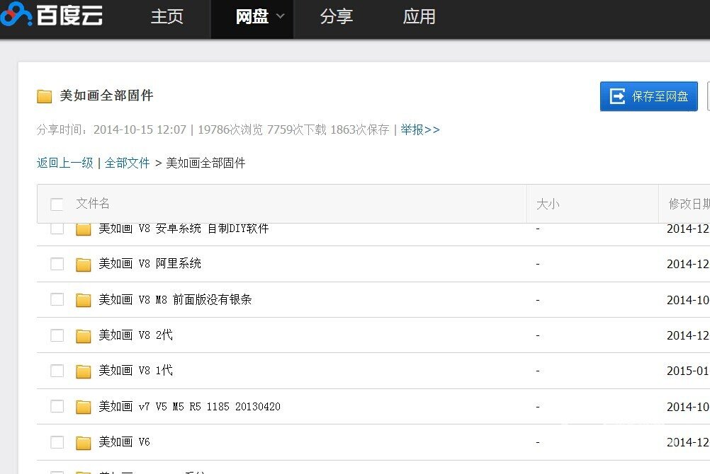
Task: Open folder name 美如画 V8 安卓系统 自制DIY软件
Action: [x=184, y=229]
